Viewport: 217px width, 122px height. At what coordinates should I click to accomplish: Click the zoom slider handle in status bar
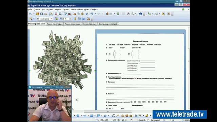point(173,120)
